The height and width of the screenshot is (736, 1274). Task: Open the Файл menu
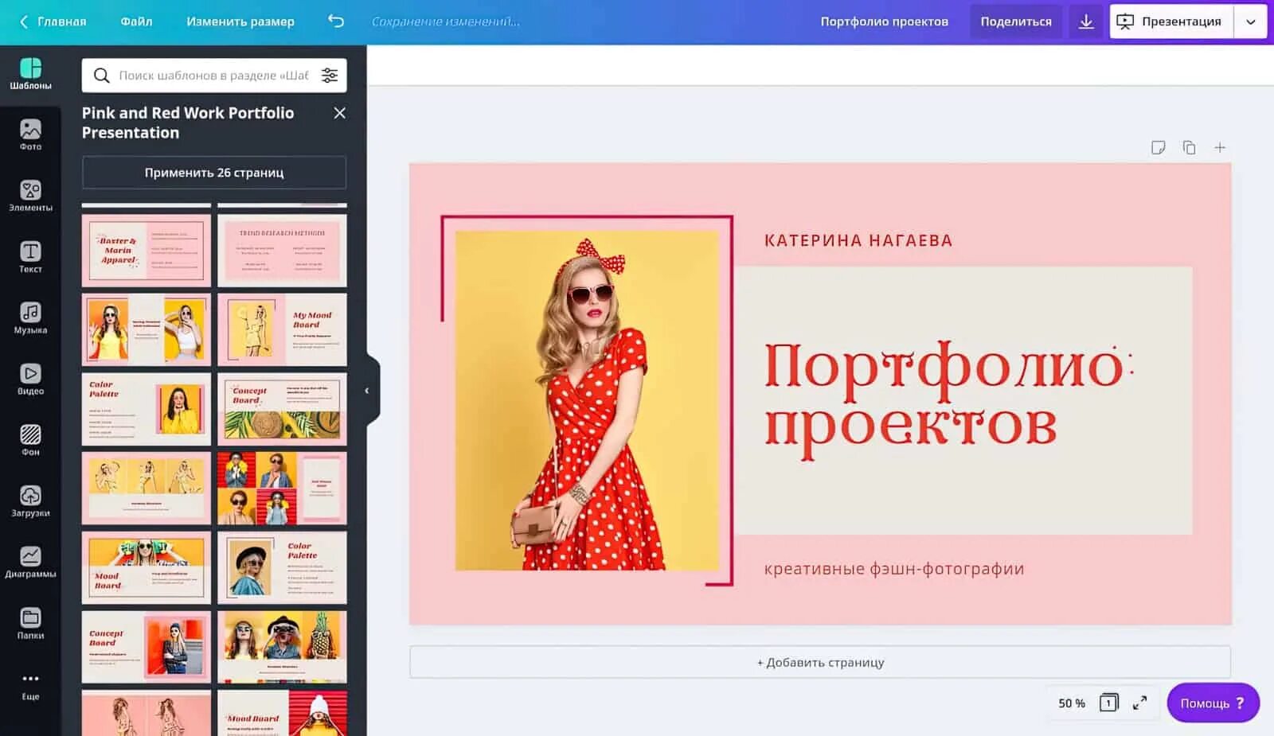135,21
